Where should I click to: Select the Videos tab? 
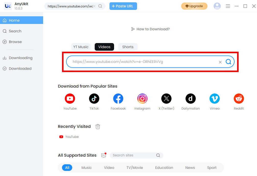(x=104, y=47)
